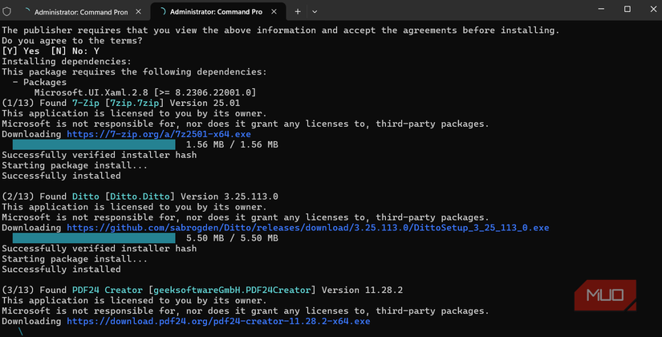Open the Ditto GitHub download link

308,228
